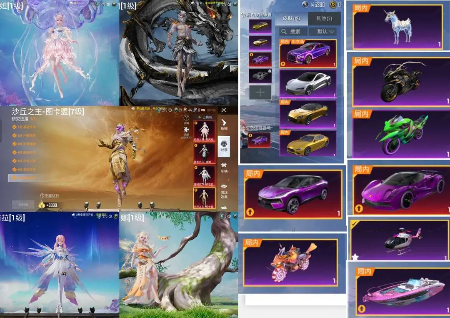Click the exchange icon beside 8 in sand header
Screen dimensions: 450x318
click(x=203, y=110)
